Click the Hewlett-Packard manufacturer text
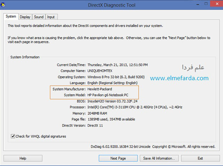Image resolution: width=223 pixels, height=166 pixels. pos(99,89)
